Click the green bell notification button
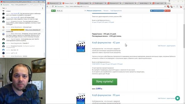The width and height of the screenshot is (185, 104). point(177,98)
